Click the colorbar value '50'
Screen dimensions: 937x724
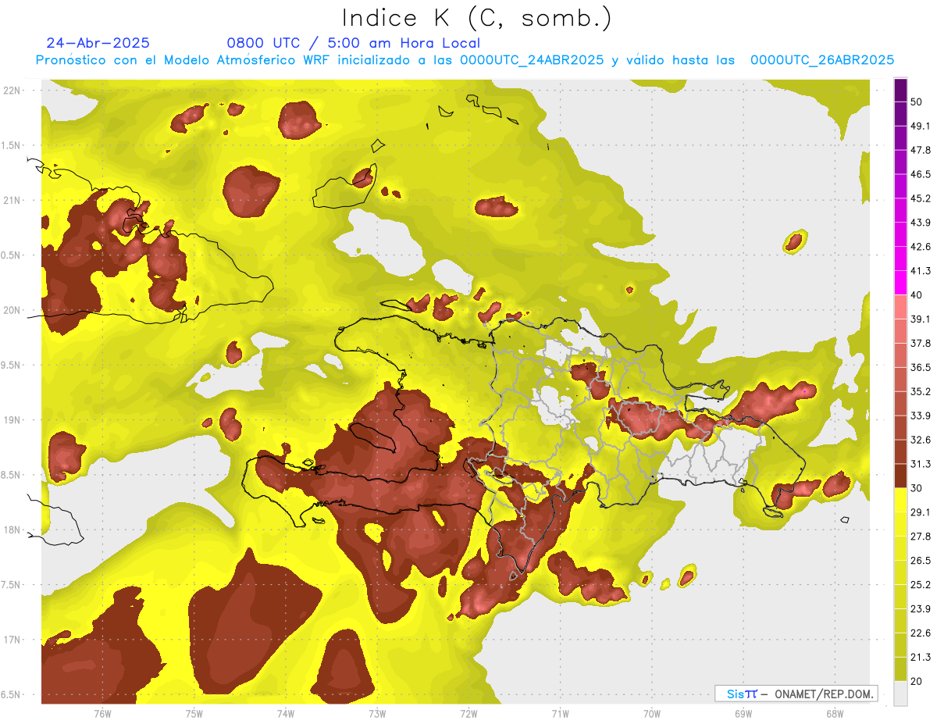(x=917, y=102)
